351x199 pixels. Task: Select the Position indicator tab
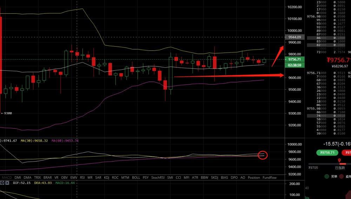(254, 178)
